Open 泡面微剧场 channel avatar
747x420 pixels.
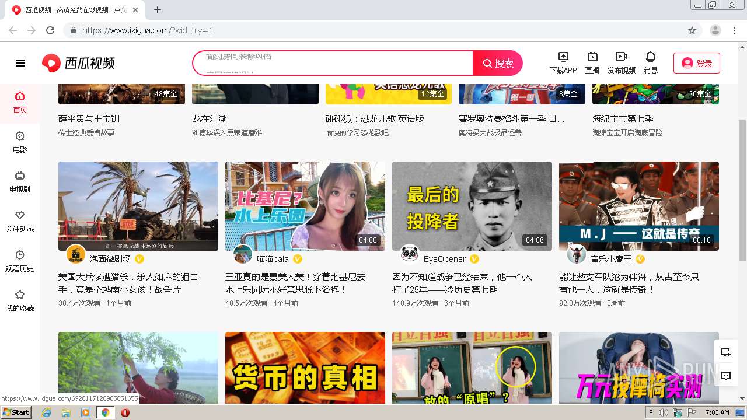(x=76, y=255)
